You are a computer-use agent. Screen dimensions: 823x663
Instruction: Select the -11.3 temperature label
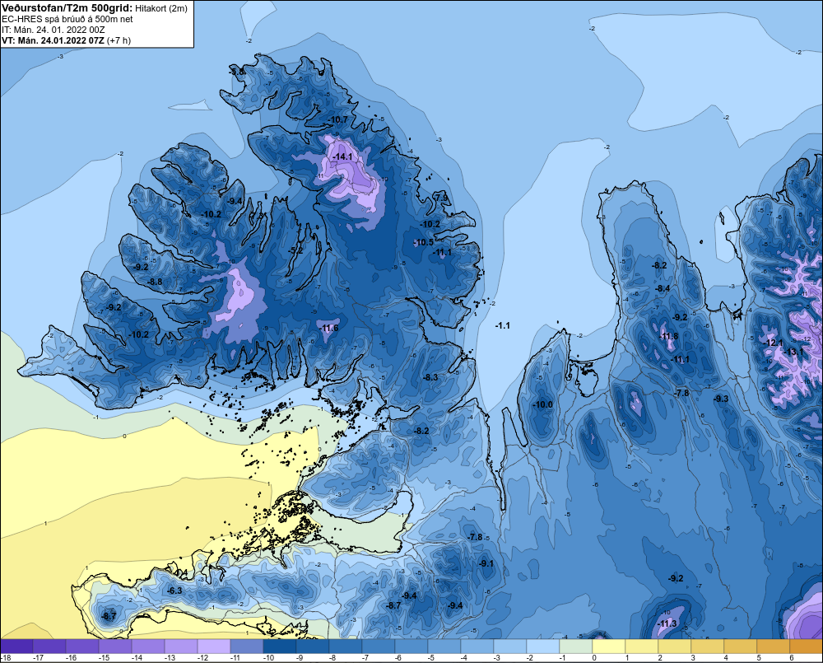pos(667,623)
